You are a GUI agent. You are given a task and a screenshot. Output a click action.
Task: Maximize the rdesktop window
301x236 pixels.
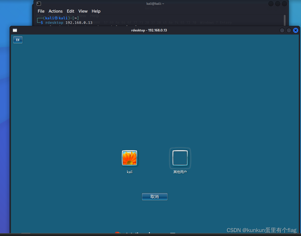tap(289, 30)
